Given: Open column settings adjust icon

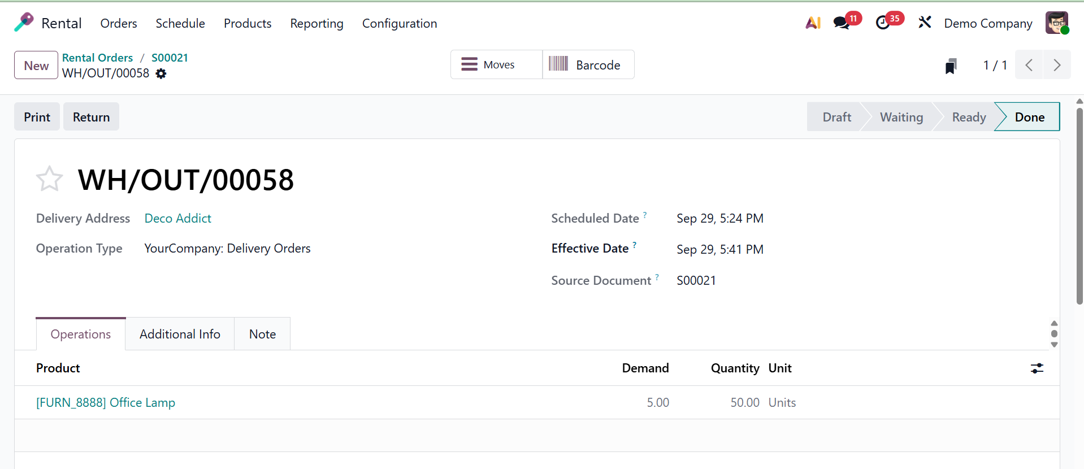Looking at the screenshot, I should coord(1037,368).
